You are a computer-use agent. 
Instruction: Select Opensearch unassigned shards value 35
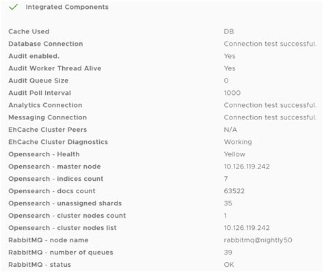coord(228,203)
